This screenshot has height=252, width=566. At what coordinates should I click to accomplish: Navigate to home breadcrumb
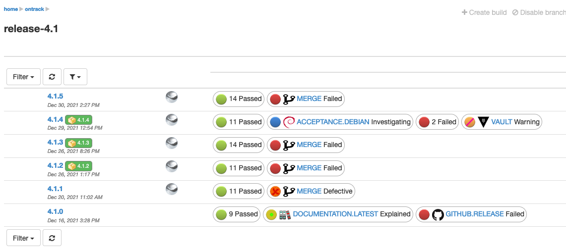pyautogui.click(x=10, y=9)
